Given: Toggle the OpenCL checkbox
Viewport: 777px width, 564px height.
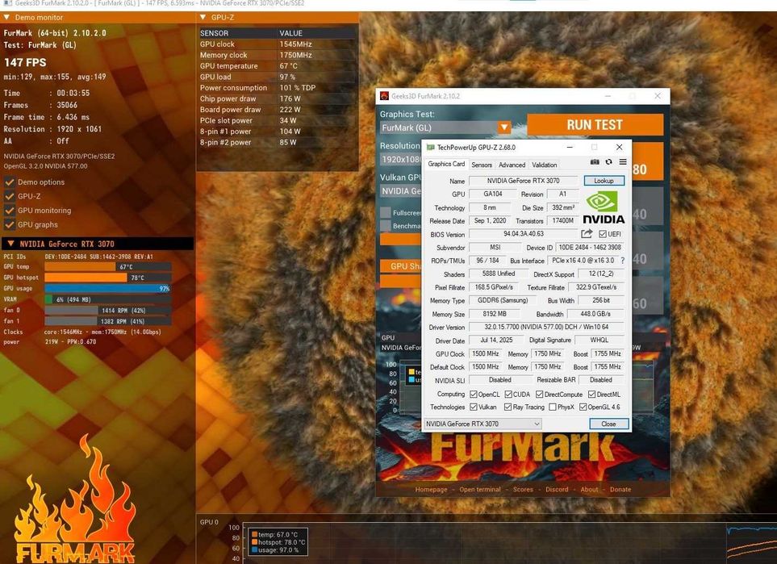Looking at the screenshot, I should (474, 395).
